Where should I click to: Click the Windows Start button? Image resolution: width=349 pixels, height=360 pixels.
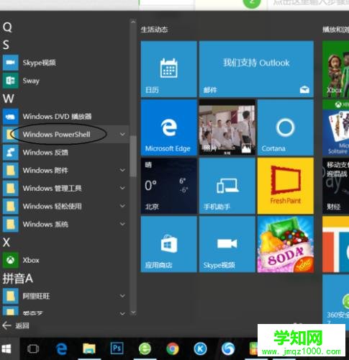click(6, 348)
